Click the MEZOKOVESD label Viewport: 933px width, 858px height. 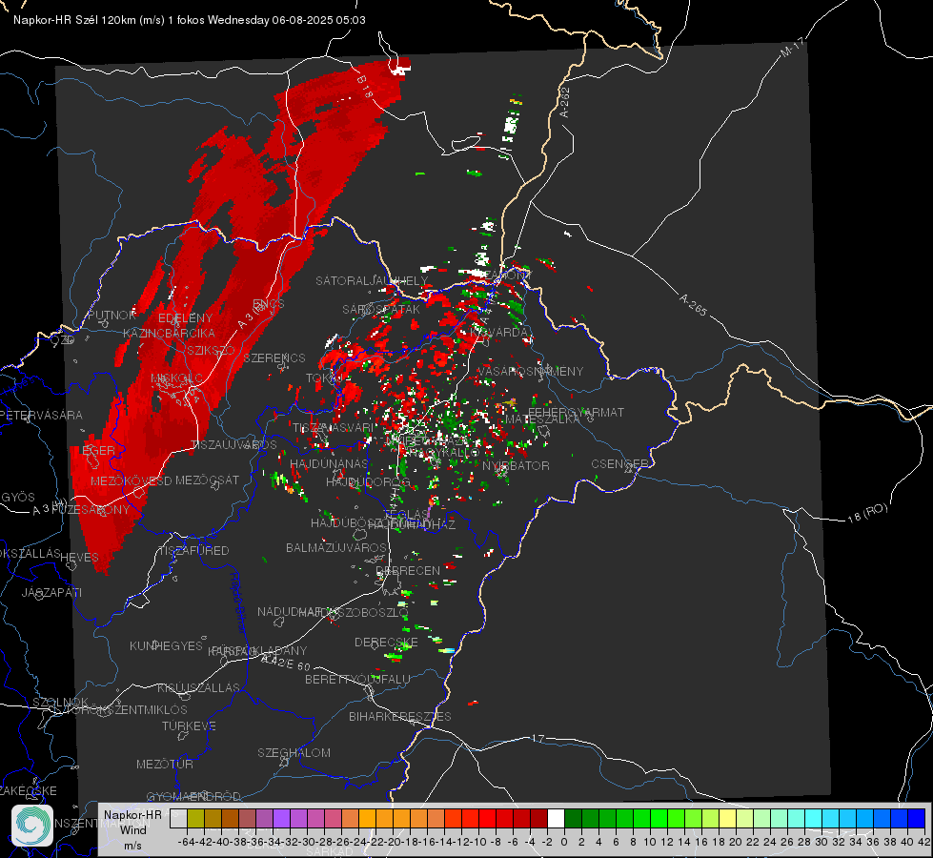[x=131, y=480]
